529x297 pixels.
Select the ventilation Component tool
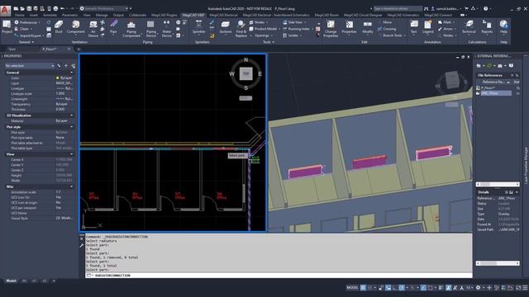[75, 27]
